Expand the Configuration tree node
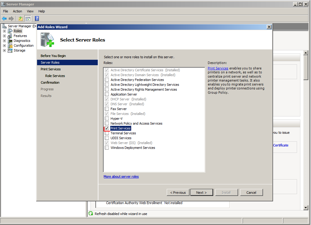Viewport: 311px width, 225px height. pyautogui.click(x=4, y=45)
